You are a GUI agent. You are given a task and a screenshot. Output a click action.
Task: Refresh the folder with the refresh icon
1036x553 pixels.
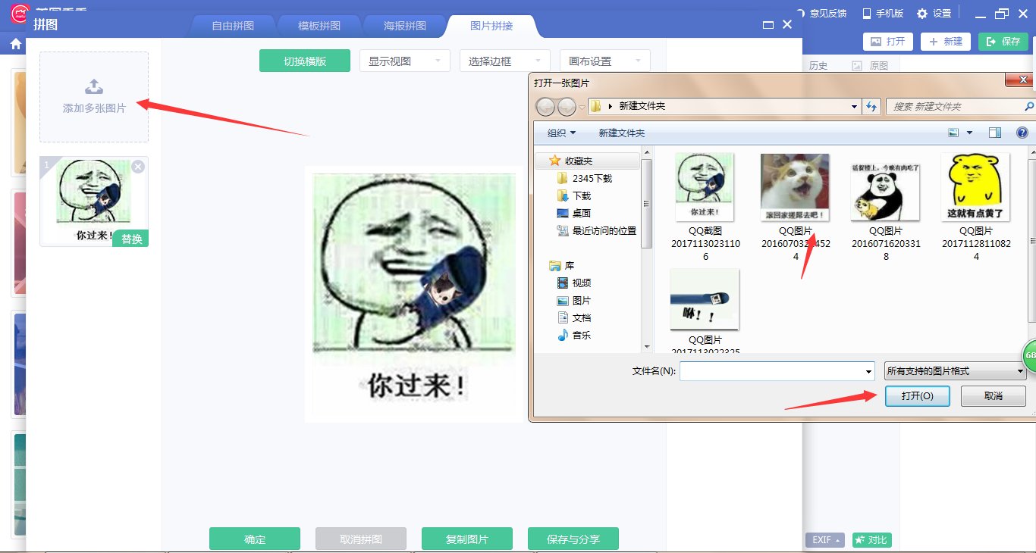(x=872, y=106)
